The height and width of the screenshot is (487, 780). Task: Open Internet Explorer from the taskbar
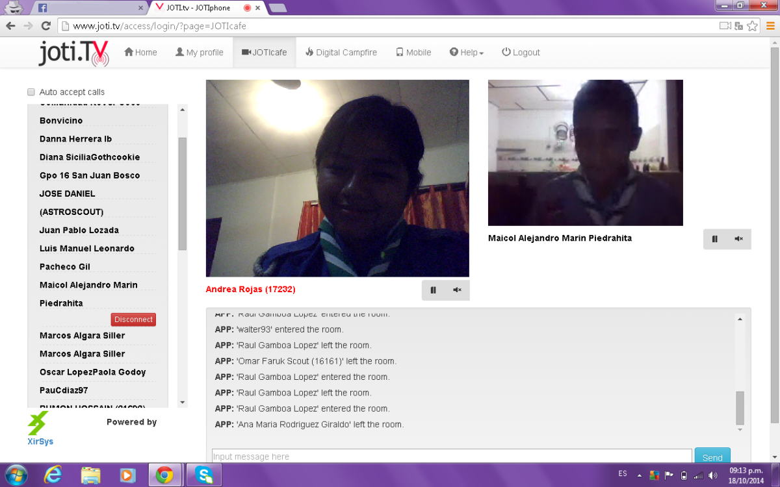(x=53, y=475)
